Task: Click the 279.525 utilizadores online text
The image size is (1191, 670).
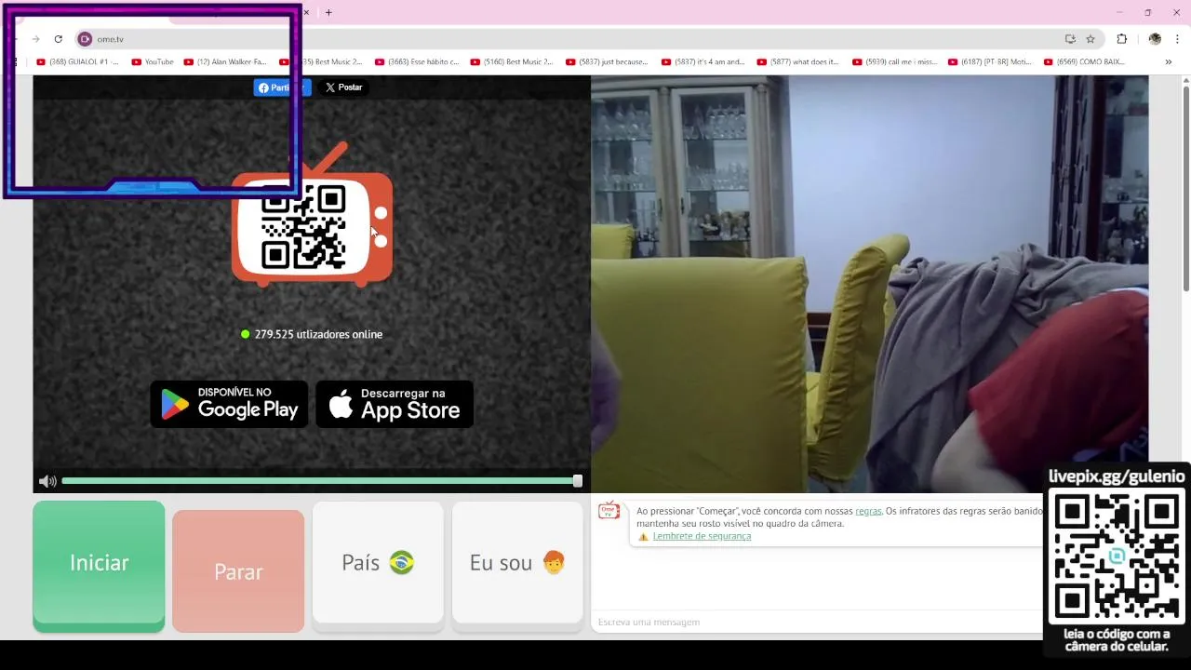Action: click(318, 334)
